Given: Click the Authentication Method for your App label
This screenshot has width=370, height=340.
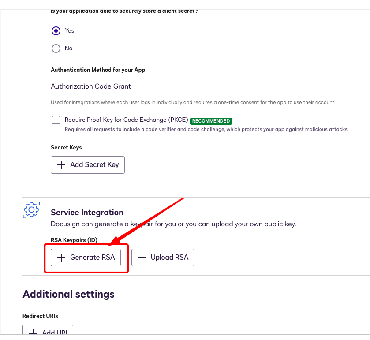Looking at the screenshot, I should [x=98, y=70].
